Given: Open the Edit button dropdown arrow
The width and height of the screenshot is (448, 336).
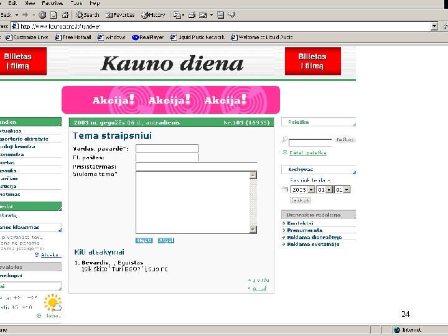Looking at the screenshot, I should (x=212, y=15).
